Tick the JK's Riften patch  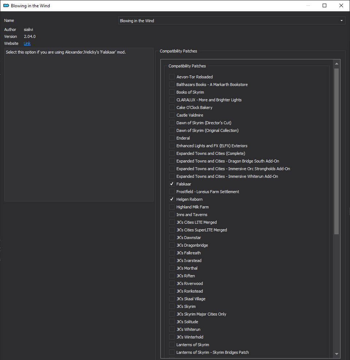pos(172,276)
